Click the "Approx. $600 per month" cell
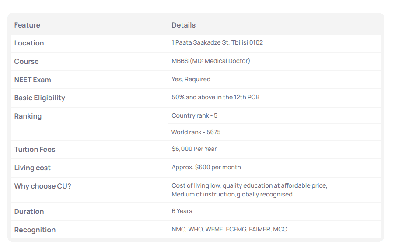 coord(206,168)
